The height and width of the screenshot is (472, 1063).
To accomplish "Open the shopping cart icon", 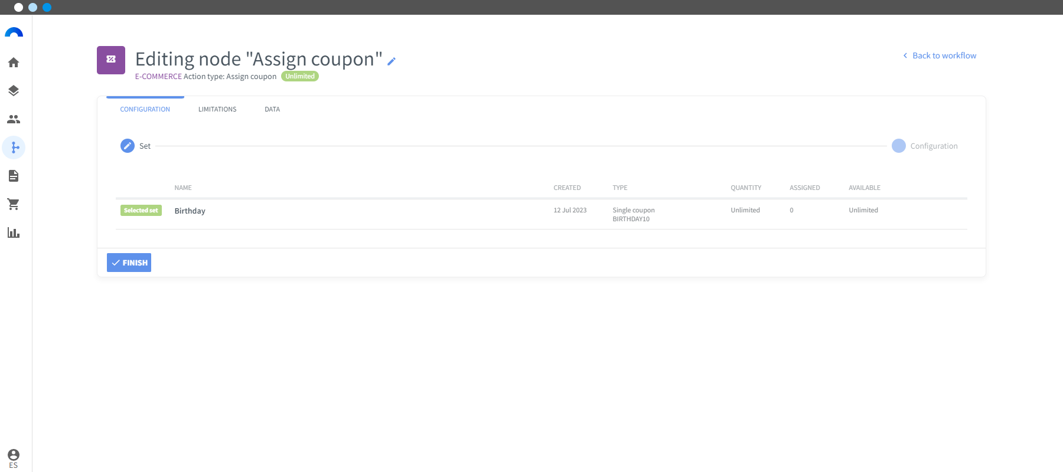I will (14, 204).
